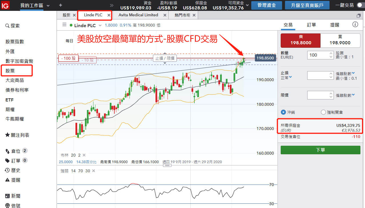Close the Avita Medical Limited tab
The height and width of the screenshot is (208, 365).
164,15
